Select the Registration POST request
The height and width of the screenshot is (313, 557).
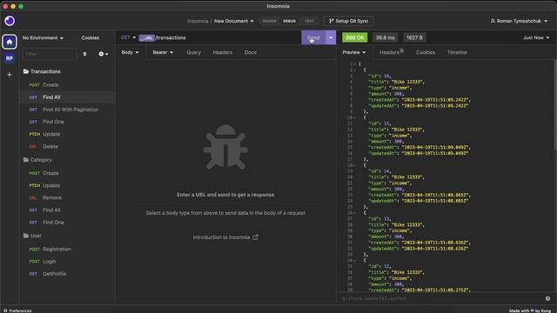pyautogui.click(x=67, y=250)
